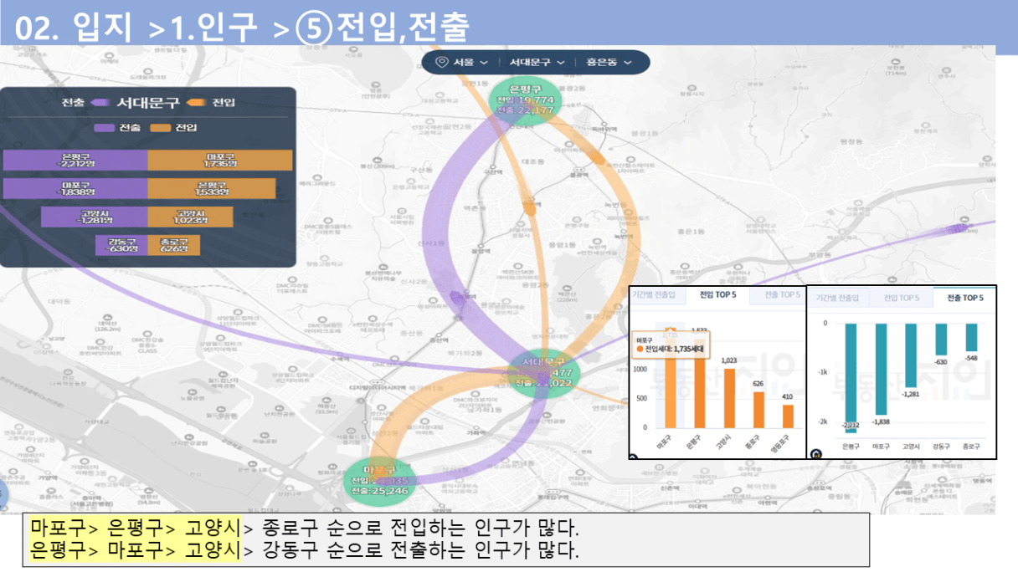The width and height of the screenshot is (1018, 572).
Task: Click the orange 고양시 1,023 bar
Action: click(x=728, y=398)
